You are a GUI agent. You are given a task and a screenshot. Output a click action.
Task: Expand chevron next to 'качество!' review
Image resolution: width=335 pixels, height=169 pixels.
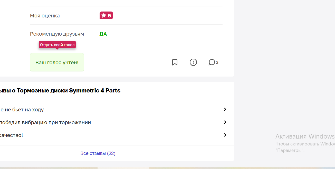[225, 135]
